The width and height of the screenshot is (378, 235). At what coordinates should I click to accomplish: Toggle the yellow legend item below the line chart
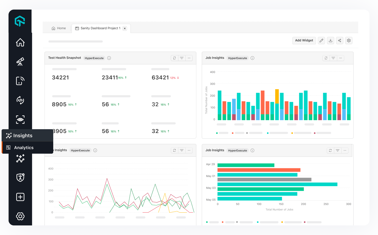(x=282, y=222)
